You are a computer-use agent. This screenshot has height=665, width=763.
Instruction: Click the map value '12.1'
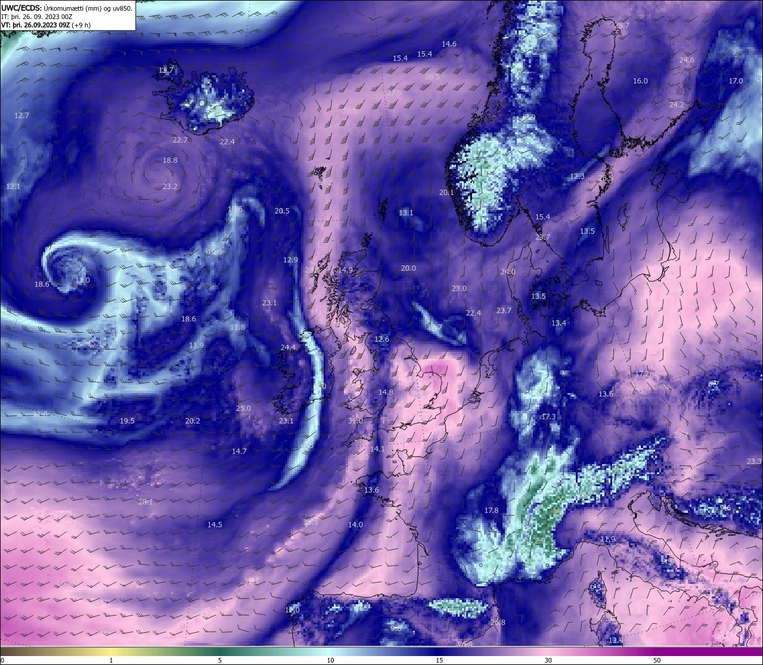[13, 187]
